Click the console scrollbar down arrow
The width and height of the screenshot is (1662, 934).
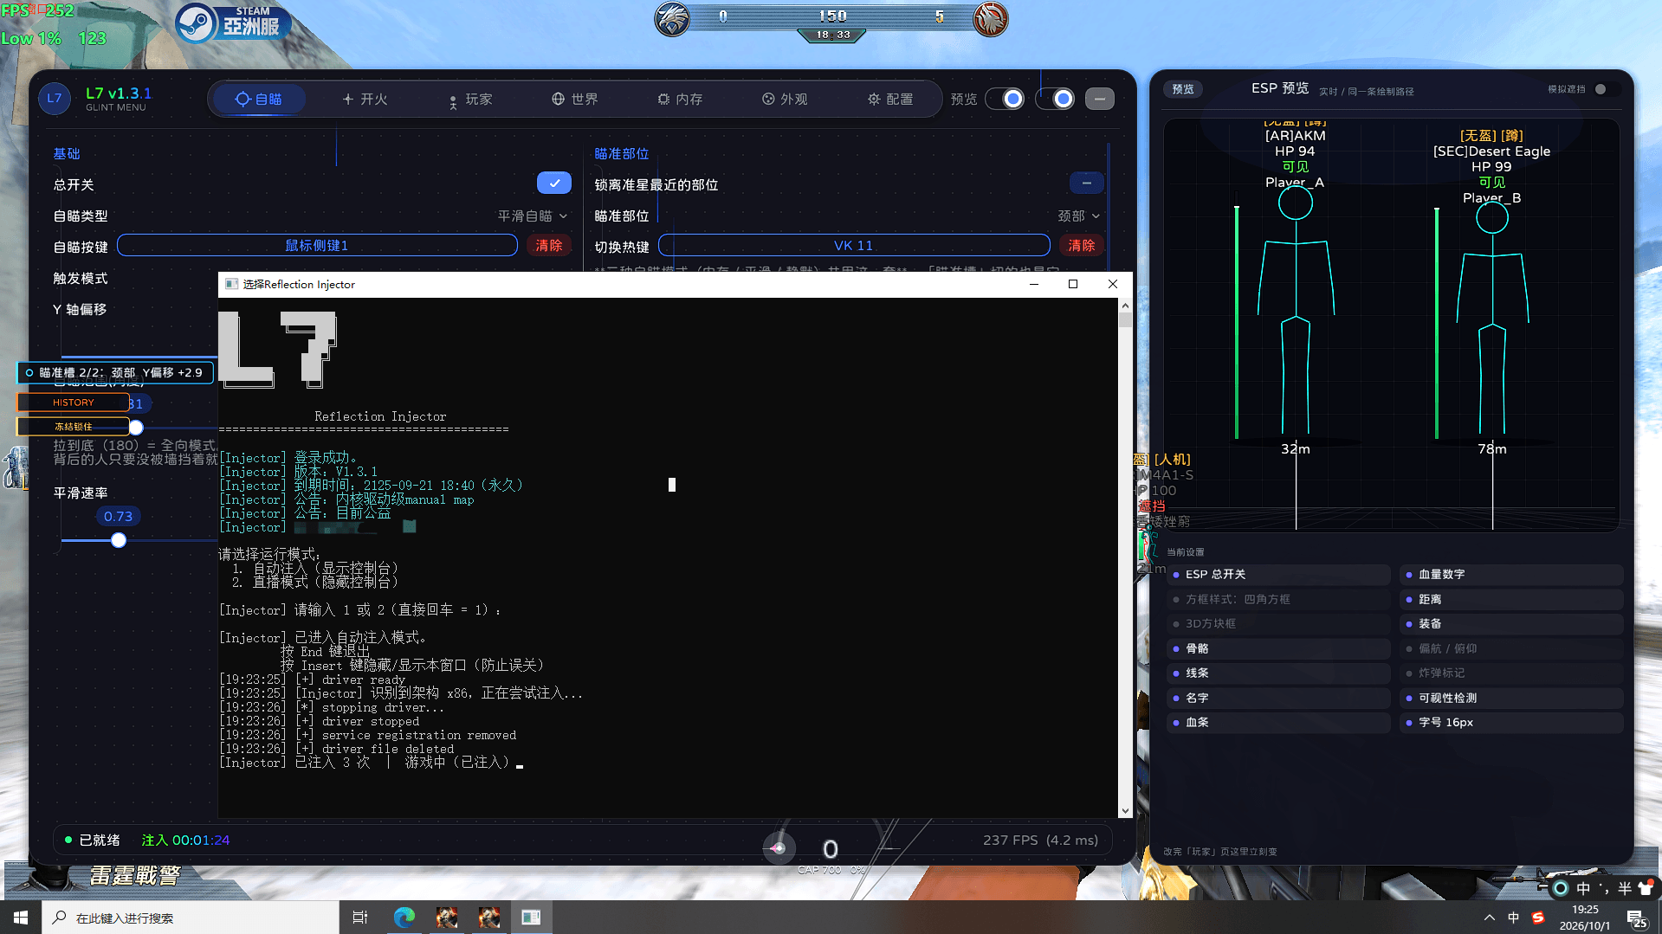pos(1125,811)
